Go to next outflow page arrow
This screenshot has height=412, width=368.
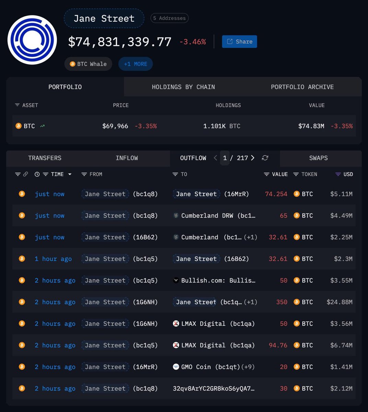(x=253, y=158)
